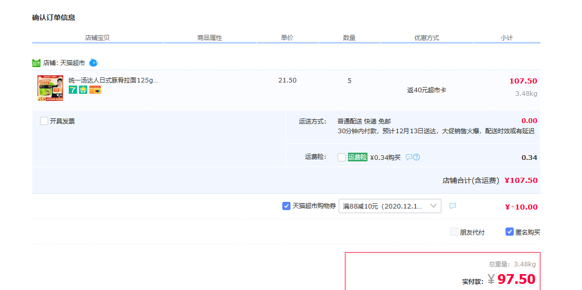Click the 店铺宝贝 column header
The image size is (582, 290).
point(97,38)
